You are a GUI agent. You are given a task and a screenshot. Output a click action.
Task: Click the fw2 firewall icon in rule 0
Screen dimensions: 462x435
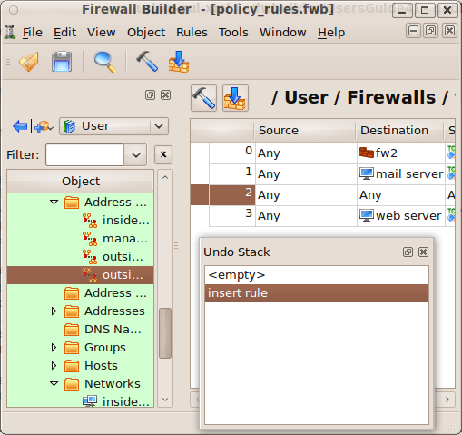click(367, 153)
